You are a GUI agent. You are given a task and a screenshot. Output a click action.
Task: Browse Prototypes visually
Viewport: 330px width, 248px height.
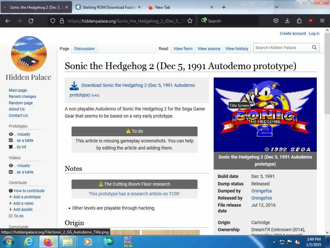pos(22,134)
